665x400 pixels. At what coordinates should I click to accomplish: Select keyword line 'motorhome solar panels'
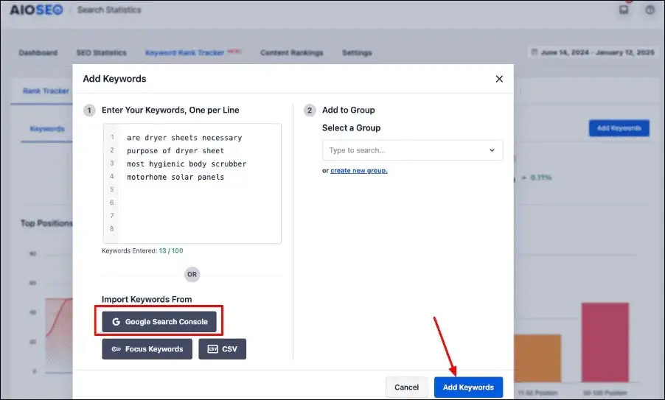(175, 177)
